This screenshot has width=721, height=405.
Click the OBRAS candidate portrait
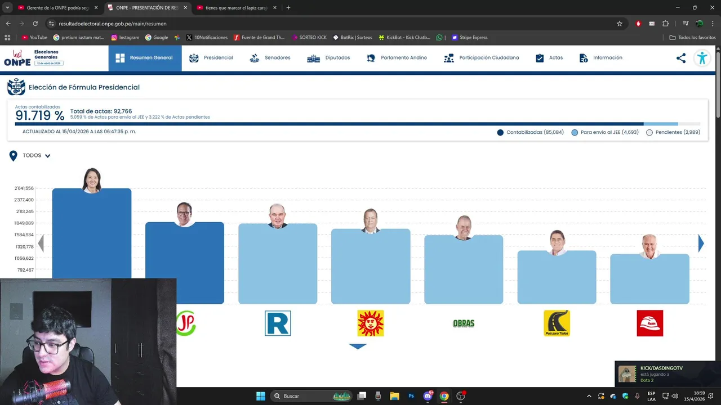click(464, 228)
